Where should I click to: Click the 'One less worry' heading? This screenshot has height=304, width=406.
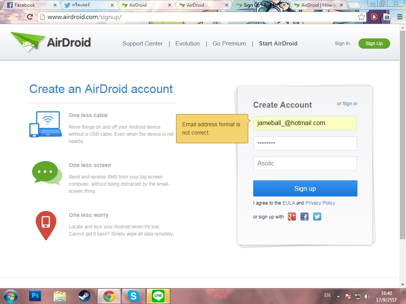(x=88, y=215)
